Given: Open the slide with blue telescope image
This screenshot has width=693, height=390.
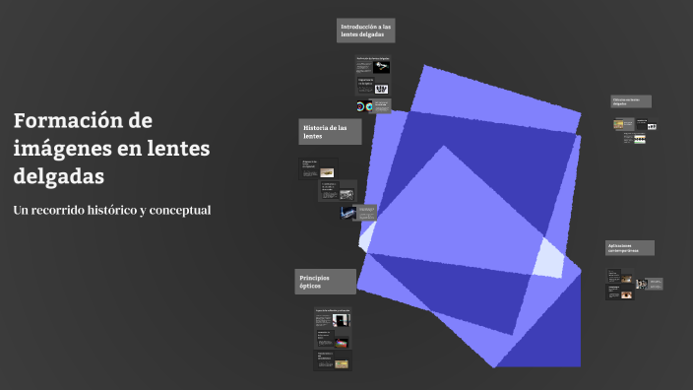Looking at the screenshot, I should (358, 213).
